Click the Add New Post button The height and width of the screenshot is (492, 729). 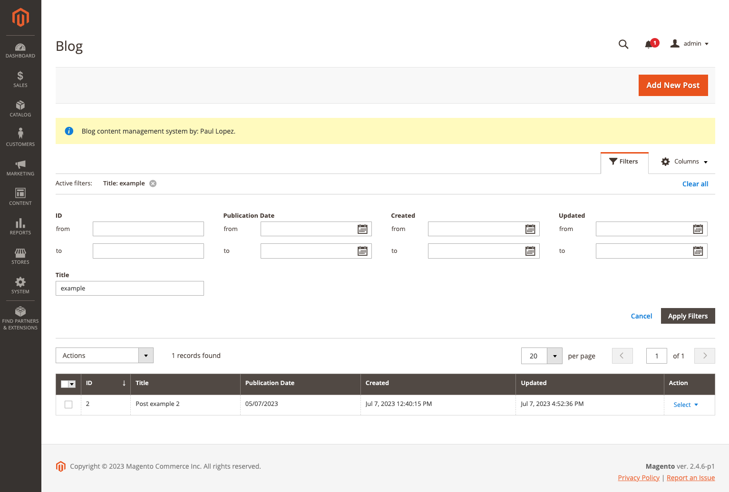[673, 85]
